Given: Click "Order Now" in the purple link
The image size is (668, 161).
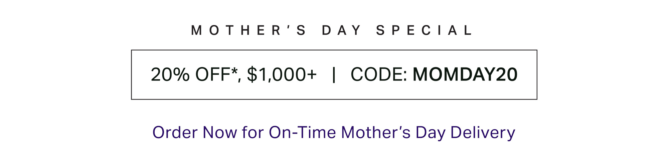Looking at the screenshot, I should (195, 133).
